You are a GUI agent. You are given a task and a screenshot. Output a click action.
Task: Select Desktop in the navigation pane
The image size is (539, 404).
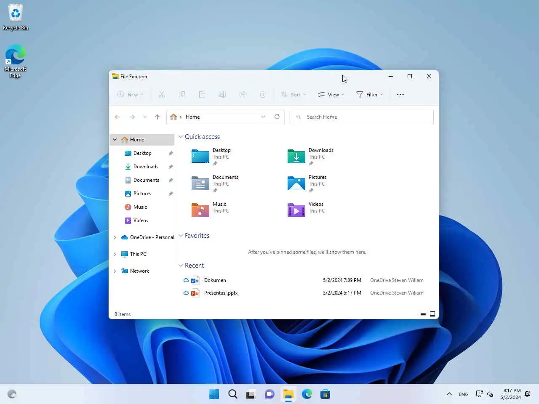click(x=142, y=153)
